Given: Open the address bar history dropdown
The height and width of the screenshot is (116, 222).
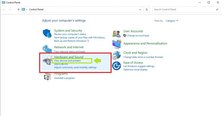Looking at the screenshot, I should [140, 10].
